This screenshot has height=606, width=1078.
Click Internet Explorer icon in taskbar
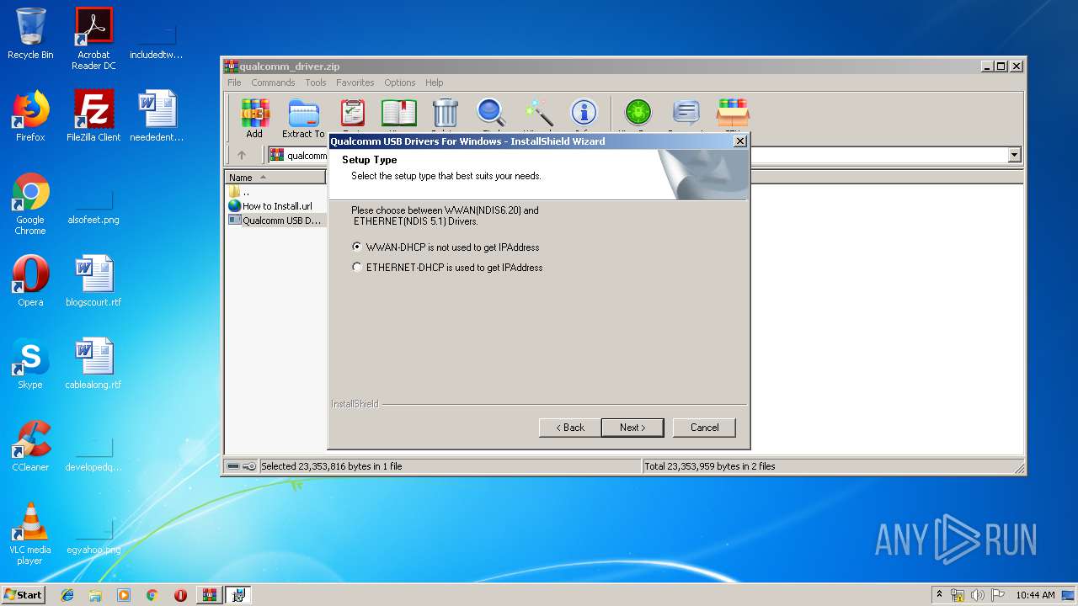[x=67, y=595]
